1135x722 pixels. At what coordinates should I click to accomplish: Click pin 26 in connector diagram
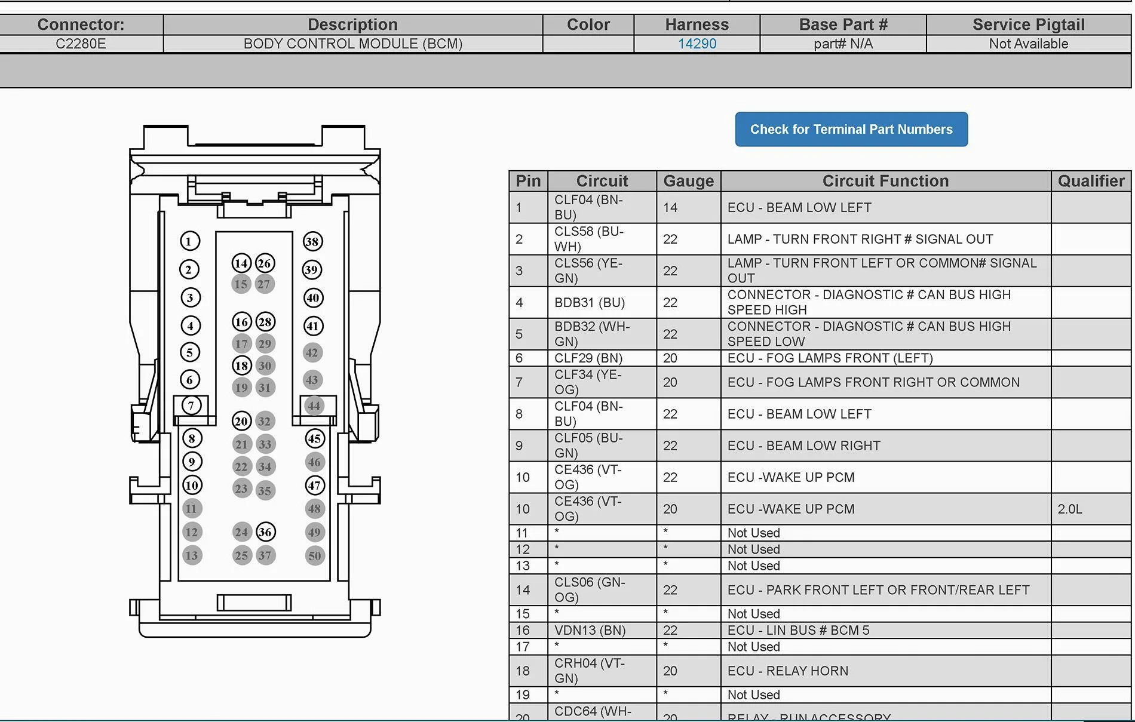(265, 263)
